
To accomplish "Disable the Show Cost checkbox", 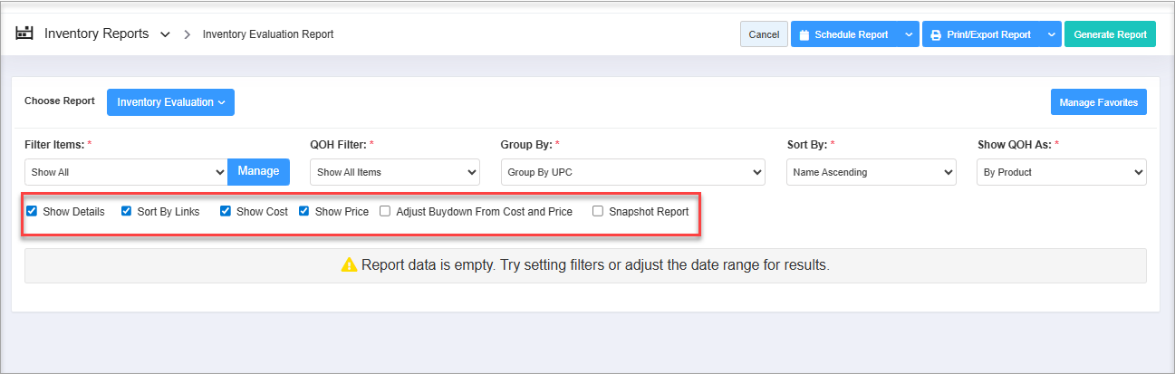I will click(226, 211).
